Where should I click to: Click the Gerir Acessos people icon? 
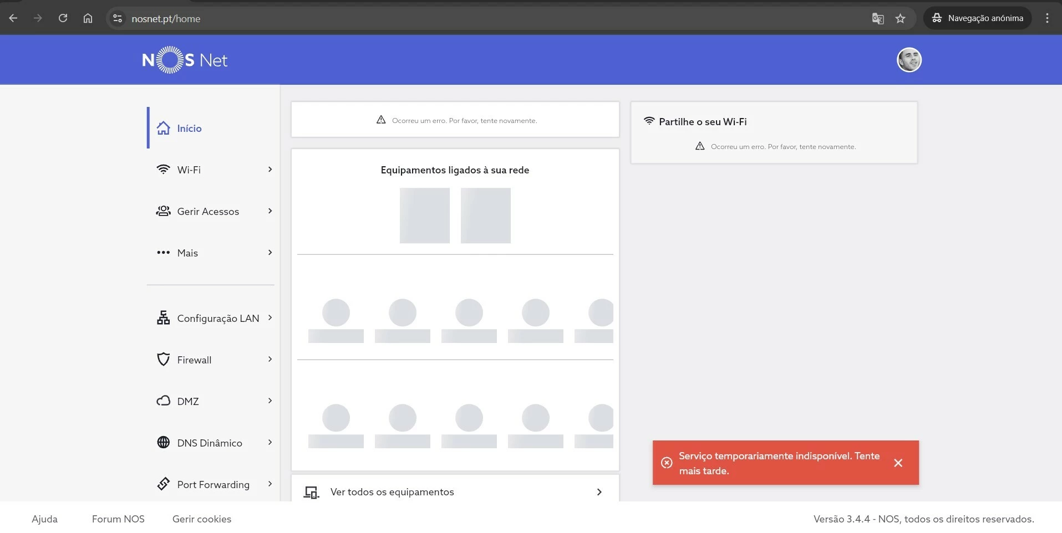click(x=163, y=211)
